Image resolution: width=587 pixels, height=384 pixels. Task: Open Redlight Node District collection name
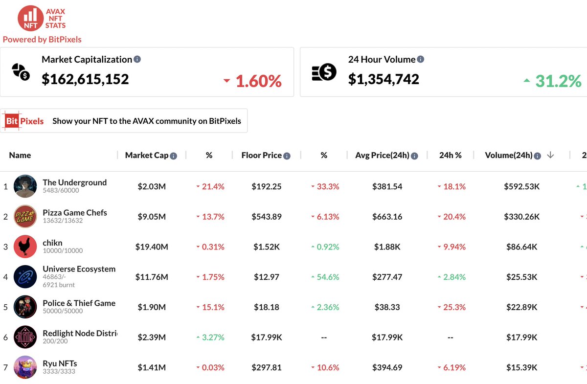pos(80,333)
